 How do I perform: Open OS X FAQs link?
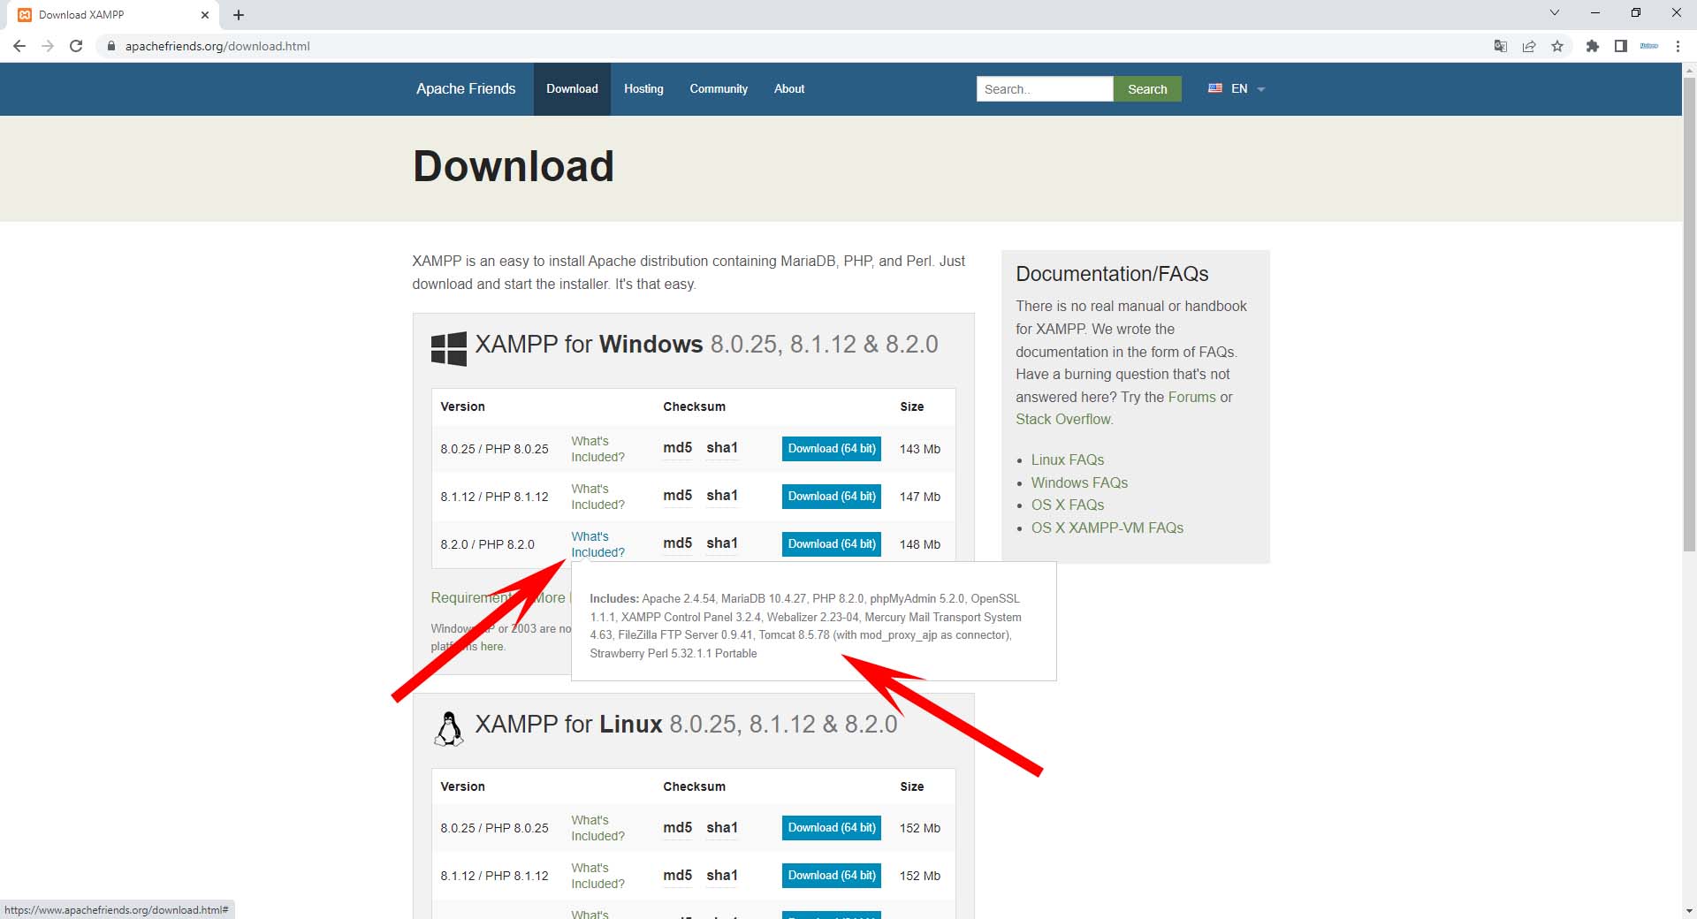tap(1068, 505)
